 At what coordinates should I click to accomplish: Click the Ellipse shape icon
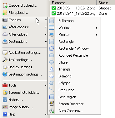pyautogui.click(x=52, y=62)
